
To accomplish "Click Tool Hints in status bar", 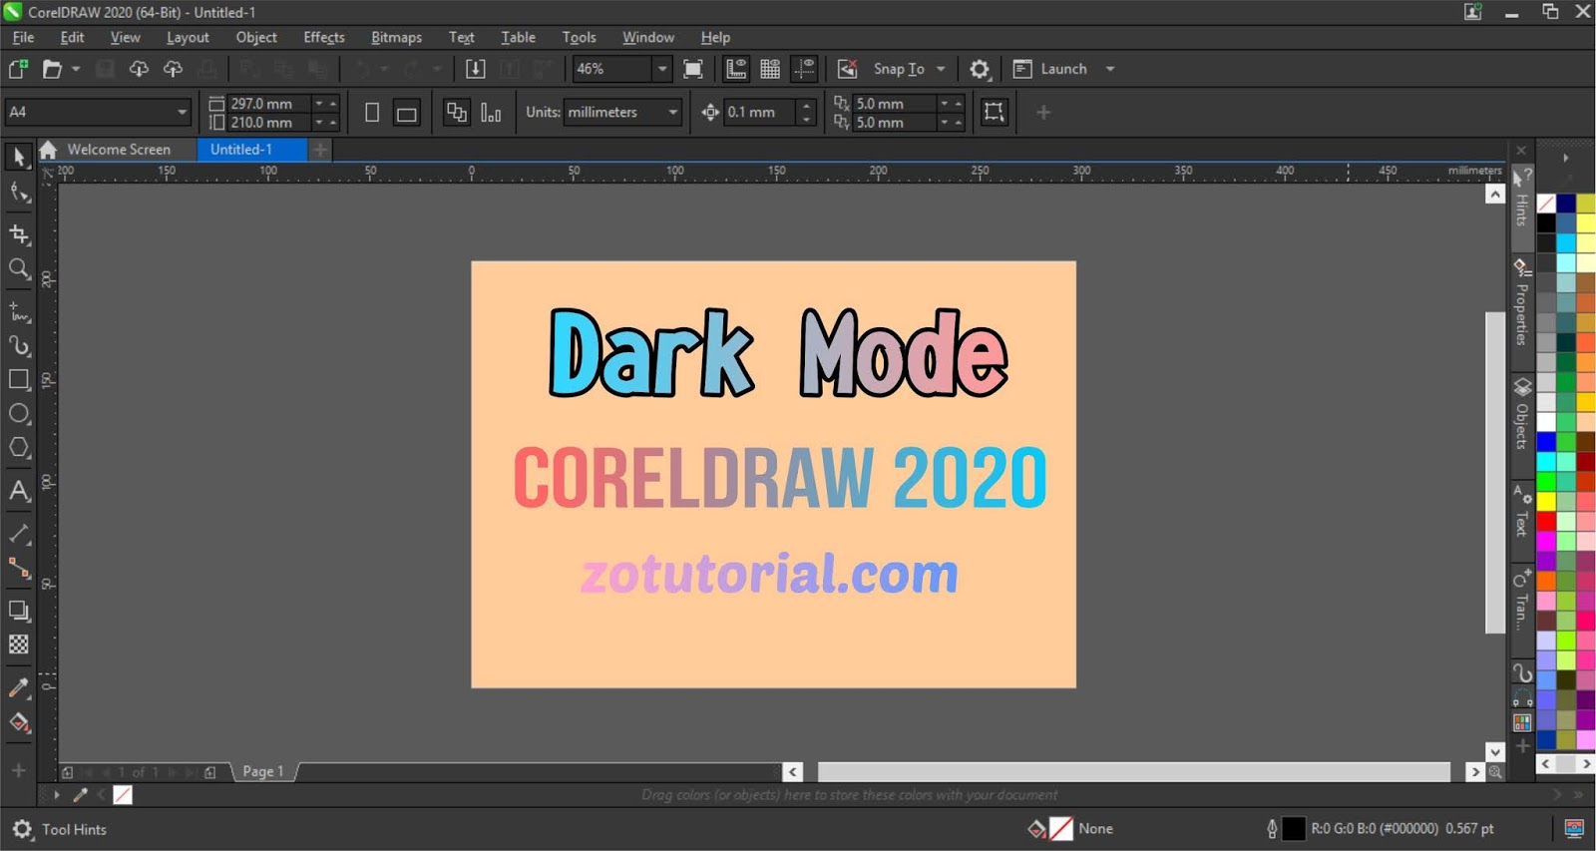I will [x=74, y=829].
